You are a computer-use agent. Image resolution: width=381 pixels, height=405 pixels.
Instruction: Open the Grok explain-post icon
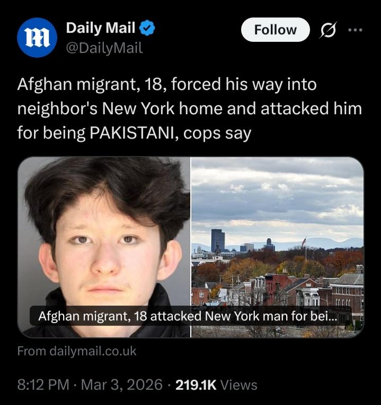pyautogui.click(x=328, y=30)
